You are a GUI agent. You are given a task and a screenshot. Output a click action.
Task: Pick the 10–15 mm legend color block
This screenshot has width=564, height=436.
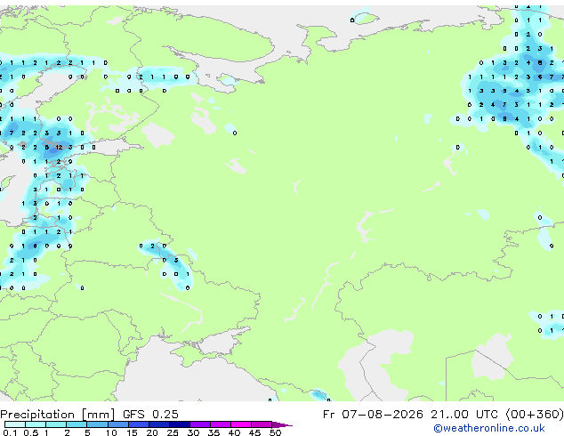click(117, 424)
